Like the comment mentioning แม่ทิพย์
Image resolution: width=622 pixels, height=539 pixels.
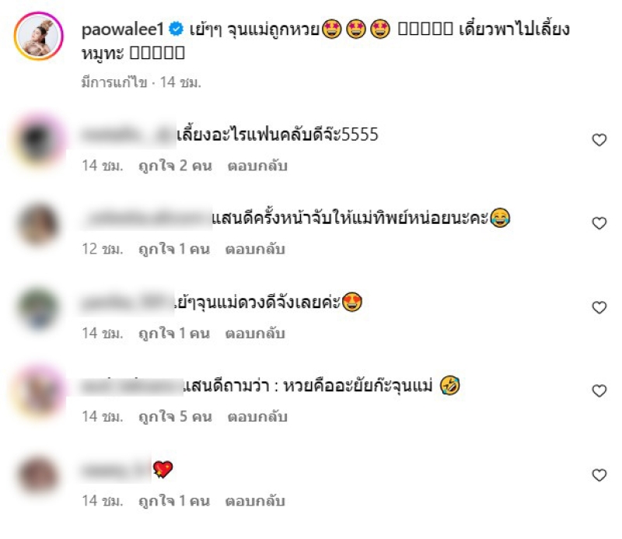click(x=599, y=223)
